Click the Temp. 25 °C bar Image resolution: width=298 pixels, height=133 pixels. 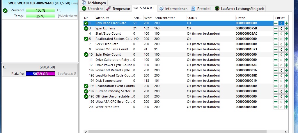[40, 16]
